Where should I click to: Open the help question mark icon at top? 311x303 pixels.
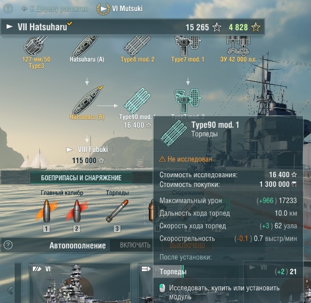[8, 9]
